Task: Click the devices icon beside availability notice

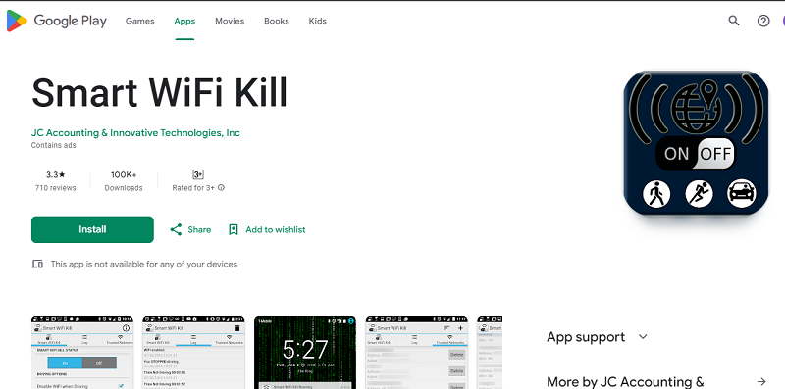Action: (x=37, y=264)
